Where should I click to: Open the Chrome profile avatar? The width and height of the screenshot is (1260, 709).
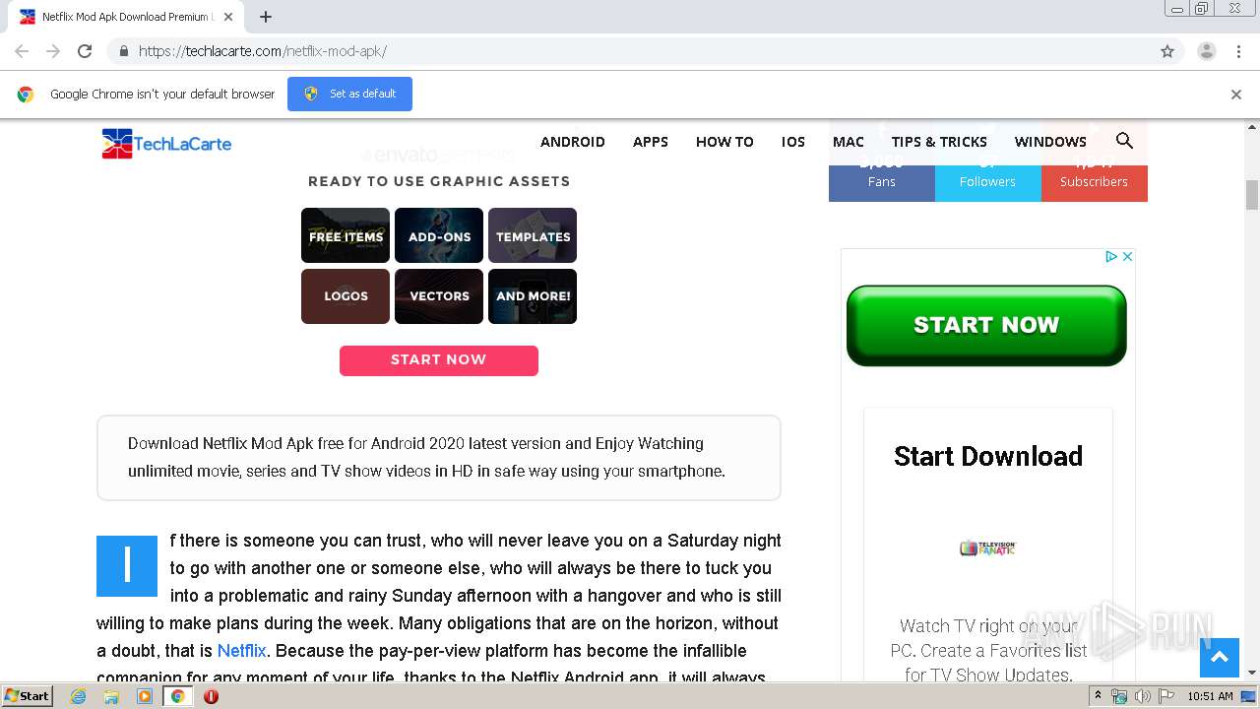pos(1206,51)
